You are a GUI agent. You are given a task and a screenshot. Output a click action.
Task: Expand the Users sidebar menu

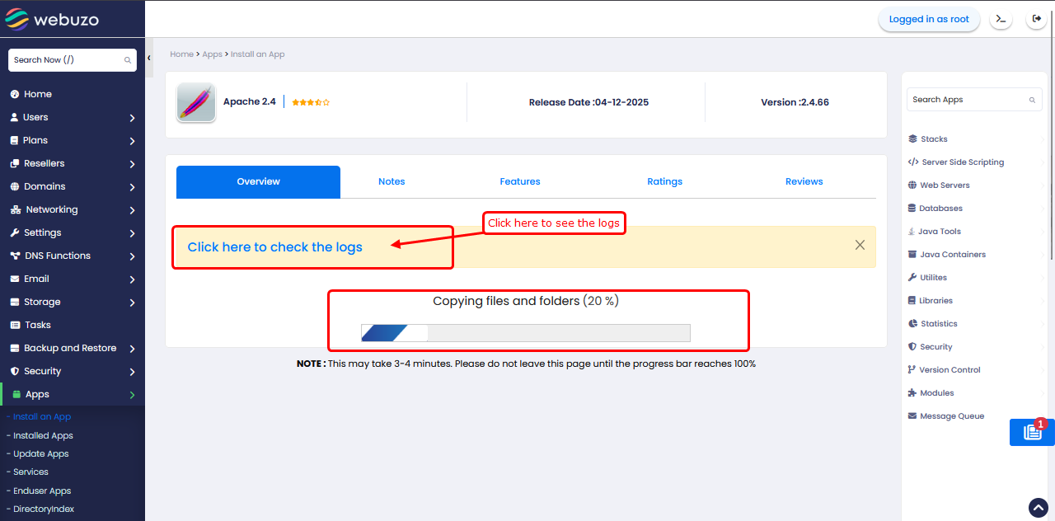pos(73,117)
